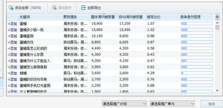
Task: Click <添加 link for 蜜蜡是什么东西
Action: (12, 55)
